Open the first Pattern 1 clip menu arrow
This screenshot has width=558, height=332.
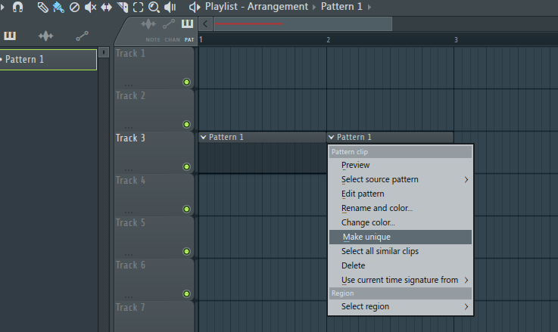click(203, 137)
